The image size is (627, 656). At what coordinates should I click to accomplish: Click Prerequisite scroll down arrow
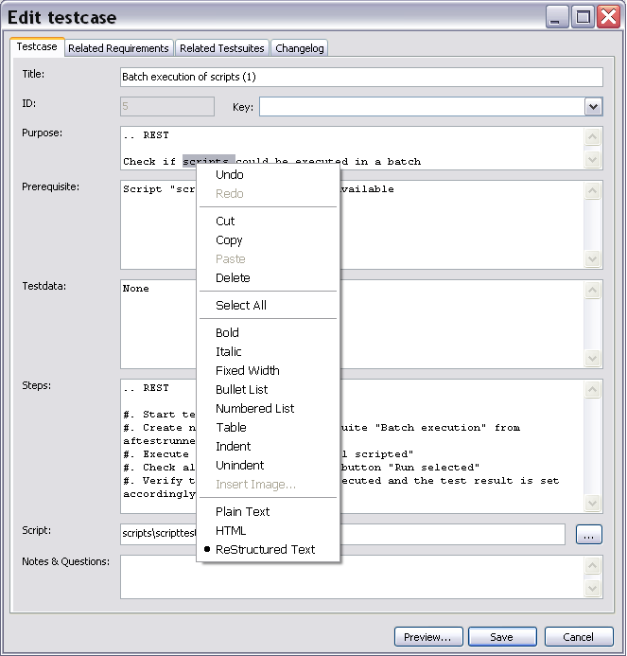[x=593, y=259]
